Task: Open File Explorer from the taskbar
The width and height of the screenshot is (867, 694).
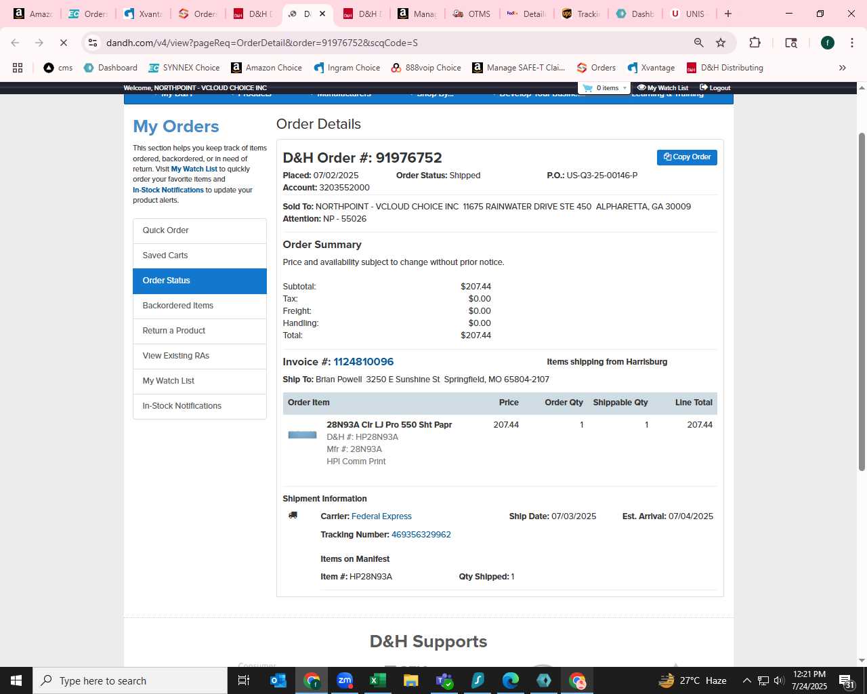Action: pyautogui.click(x=411, y=680)
